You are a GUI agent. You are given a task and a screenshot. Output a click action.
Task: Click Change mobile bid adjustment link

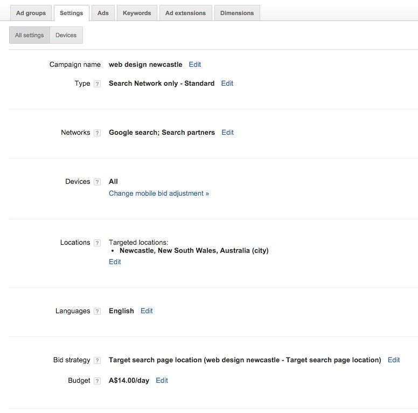[x=159, y=194]
